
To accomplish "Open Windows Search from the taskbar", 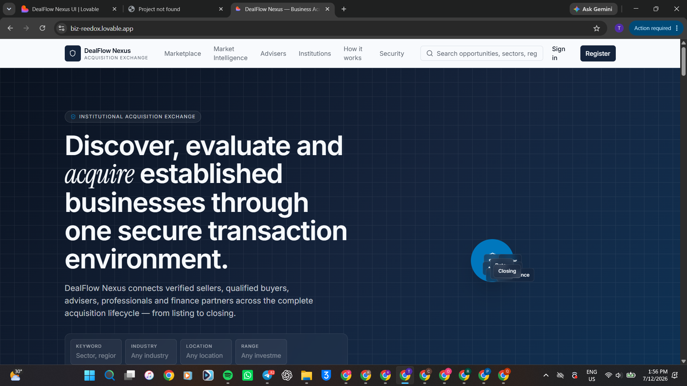I will [109, 375].
